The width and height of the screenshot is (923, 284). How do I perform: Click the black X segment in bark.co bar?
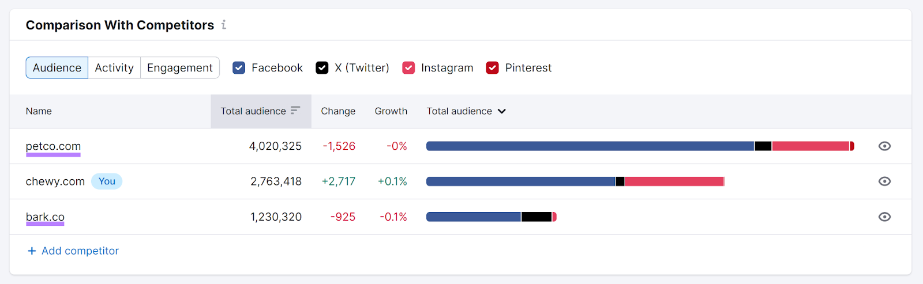click(536, 217)
